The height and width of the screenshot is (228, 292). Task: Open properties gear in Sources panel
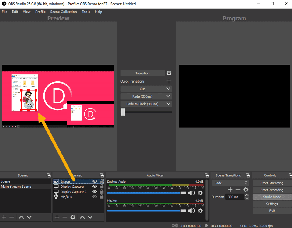coord(73,217)
